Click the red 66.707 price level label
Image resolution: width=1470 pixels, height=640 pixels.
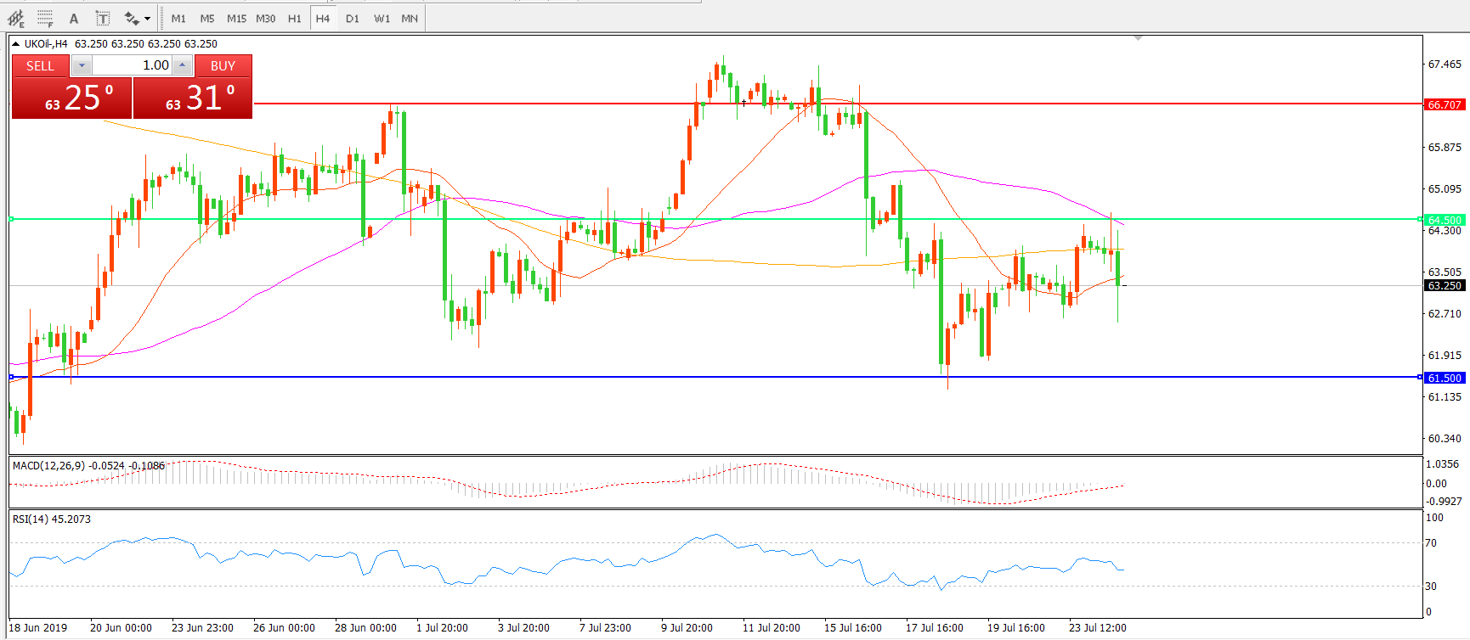click(x=1444, y=104)
